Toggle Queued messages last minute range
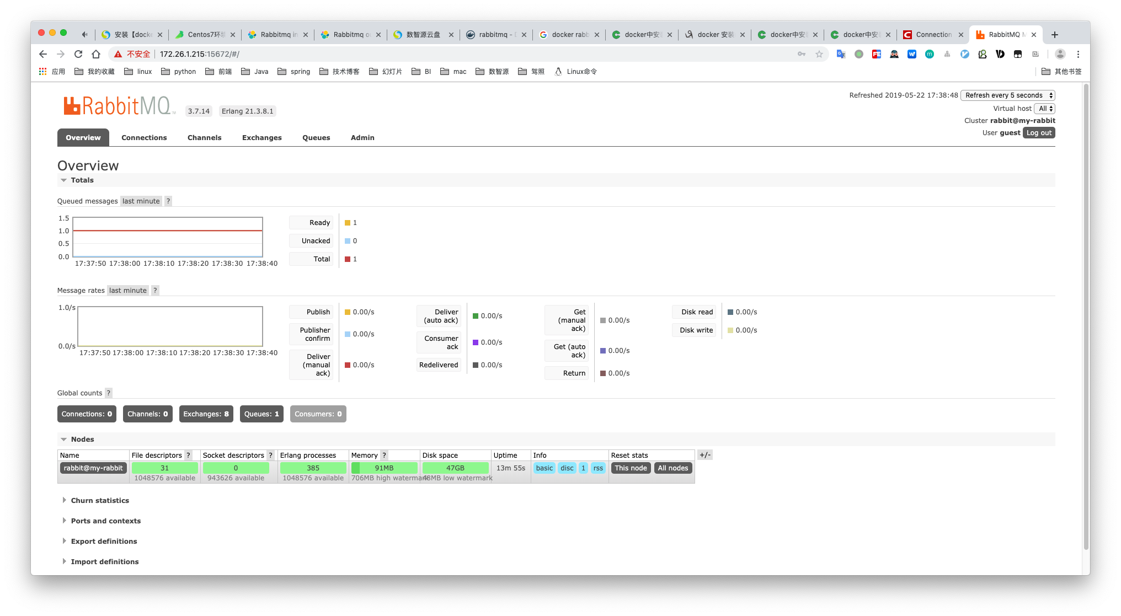This screenshot has height=616, width=1121. click(x=141, y=201)
